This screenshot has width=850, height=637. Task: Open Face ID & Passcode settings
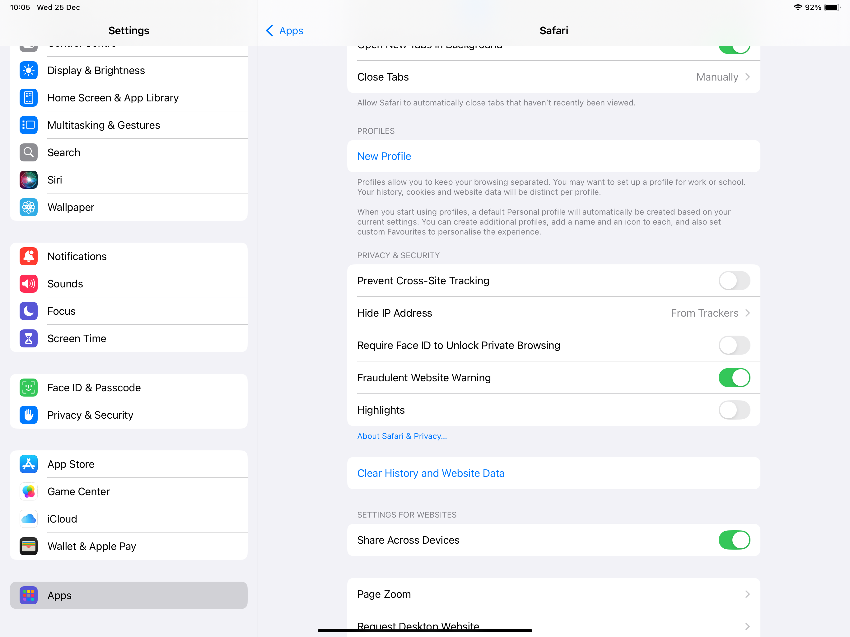pyautogui.click(x=129, y=388)
